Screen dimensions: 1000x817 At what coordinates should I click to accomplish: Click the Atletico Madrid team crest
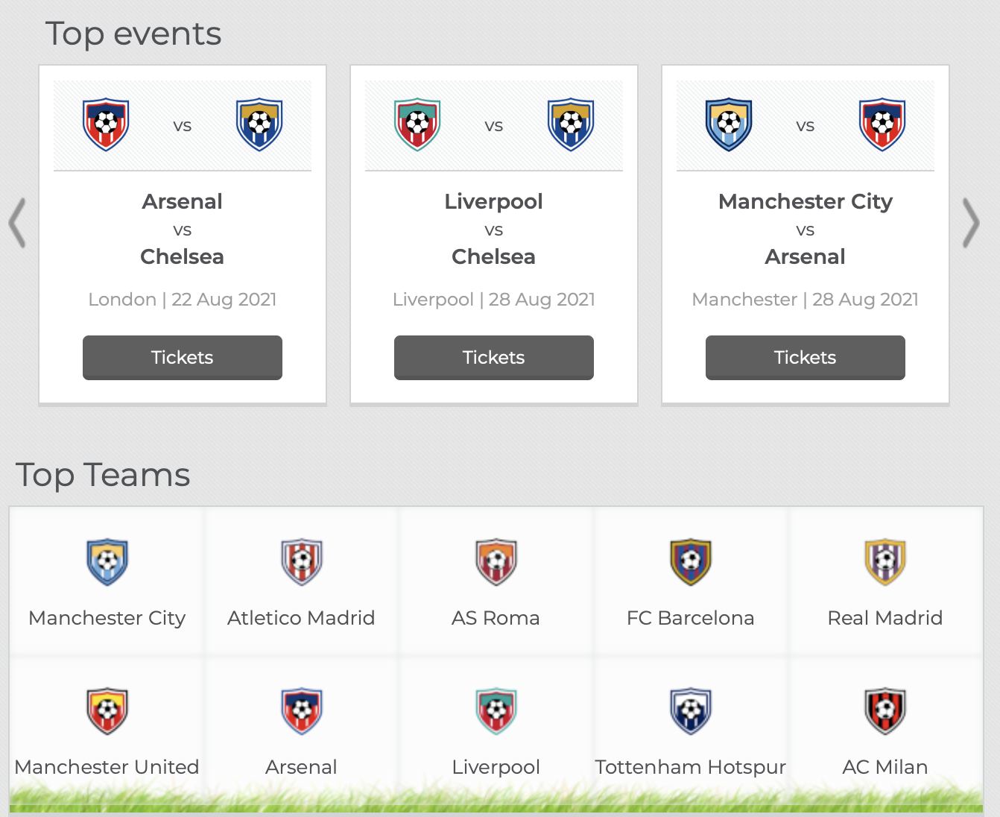coord(302,562)
